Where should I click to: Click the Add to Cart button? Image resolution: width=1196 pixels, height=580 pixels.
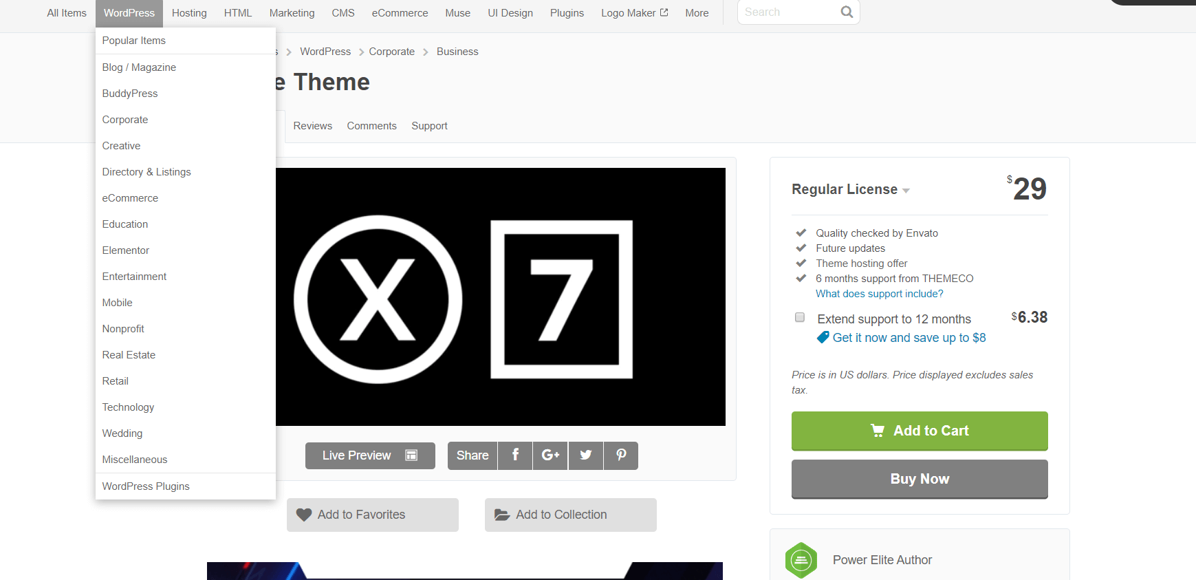click(920, 431)
